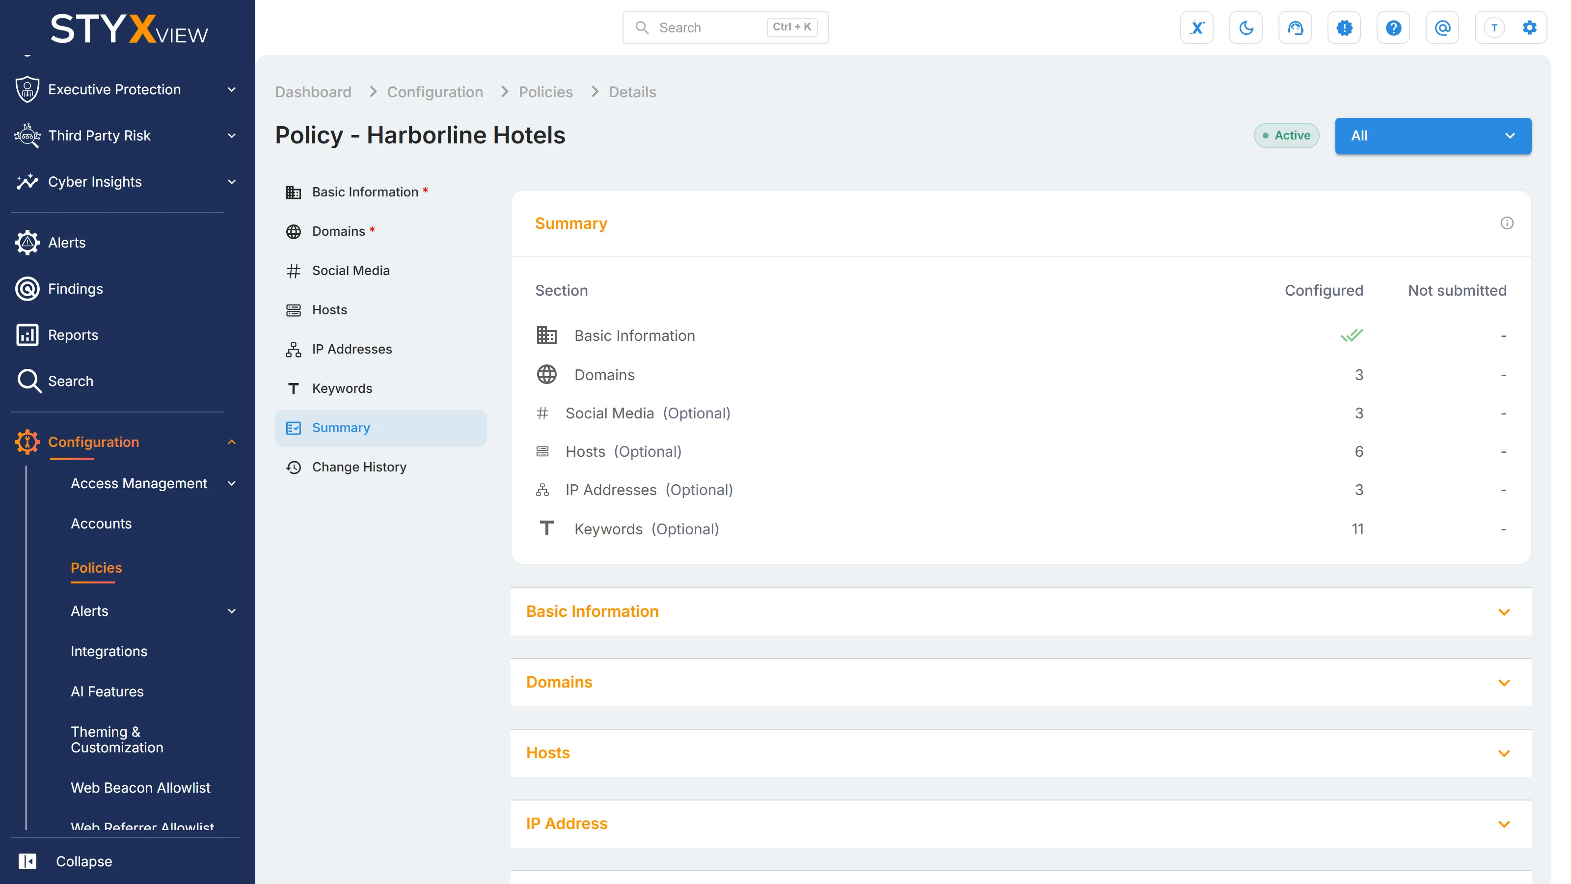The height and width of the screenshot is (884, 1571).
Task: Open Change History tab
Action: (x=380, y=467)
